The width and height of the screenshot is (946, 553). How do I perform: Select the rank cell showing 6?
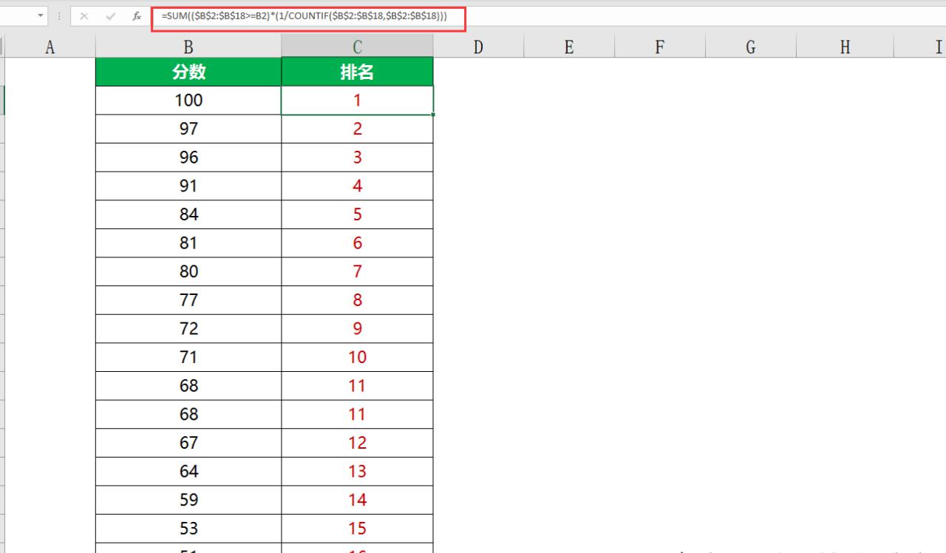(x=357, y=243)
